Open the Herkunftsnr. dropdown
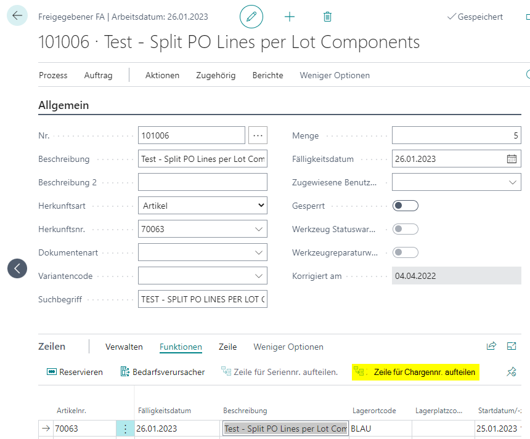 pos(259,229)
